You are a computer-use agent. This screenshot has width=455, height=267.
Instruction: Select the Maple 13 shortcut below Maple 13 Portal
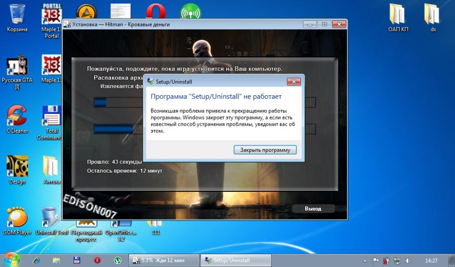[x=51, y=69]
